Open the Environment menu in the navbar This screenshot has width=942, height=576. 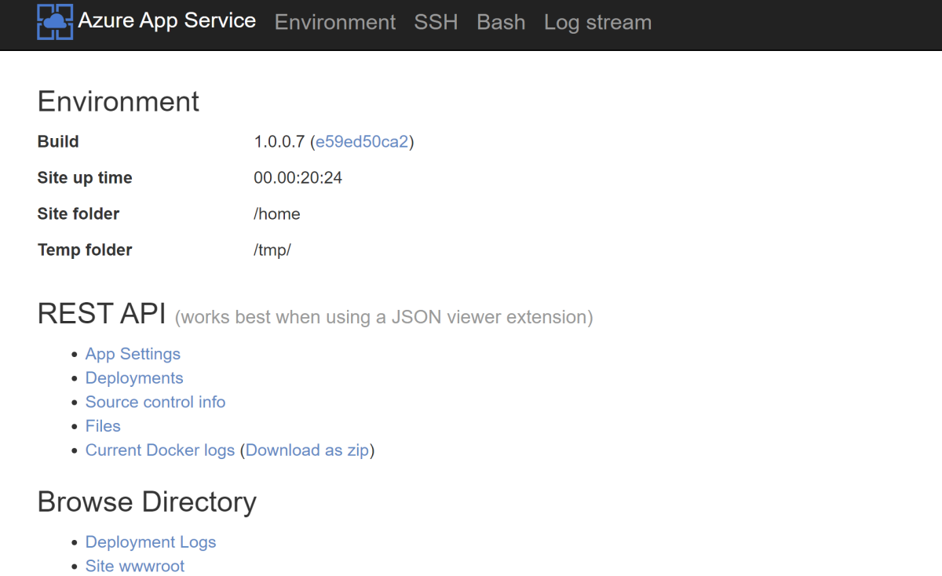tap(335, 22)
